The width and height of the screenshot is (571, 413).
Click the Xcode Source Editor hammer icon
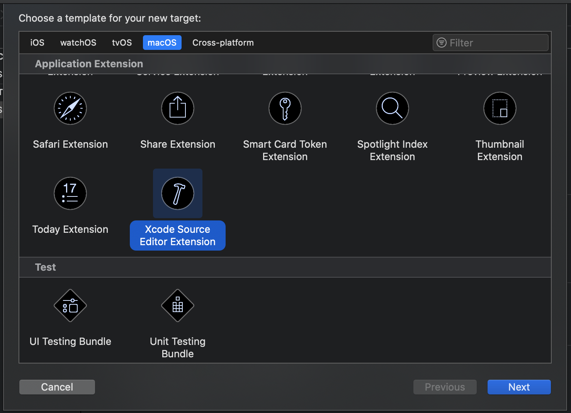tap(178, 193)
